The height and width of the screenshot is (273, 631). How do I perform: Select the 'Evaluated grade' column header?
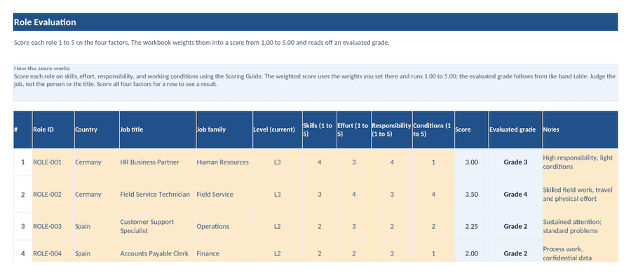coord(515,130)
